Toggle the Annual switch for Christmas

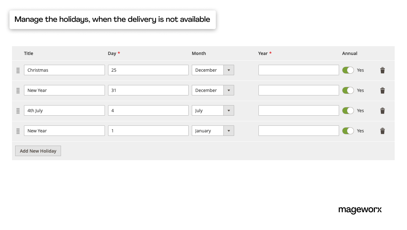pyautogui.click(x=348, y=70)
